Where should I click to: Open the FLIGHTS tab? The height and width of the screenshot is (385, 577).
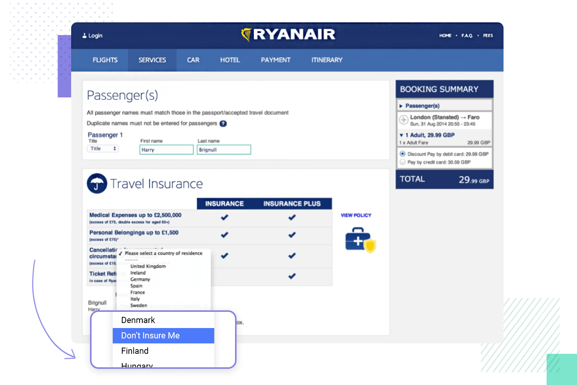(105, 60)
